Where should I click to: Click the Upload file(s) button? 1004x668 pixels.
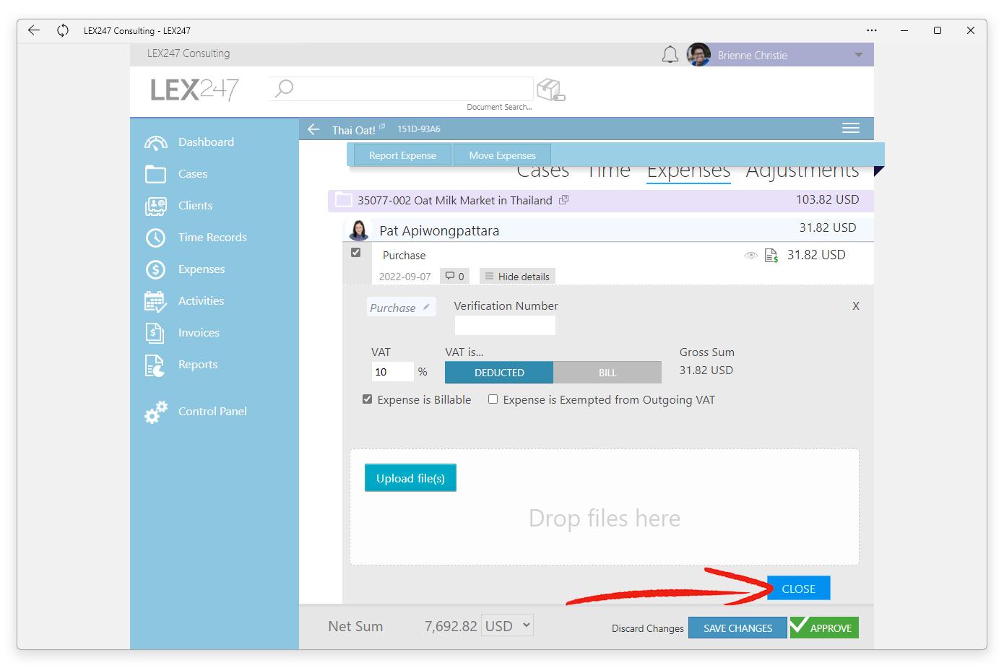410,478
